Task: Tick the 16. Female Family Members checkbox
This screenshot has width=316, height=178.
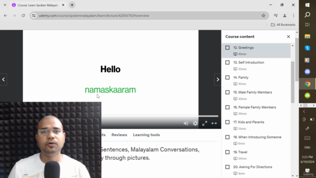Action: pyautogui.click(x=227, y=107)
